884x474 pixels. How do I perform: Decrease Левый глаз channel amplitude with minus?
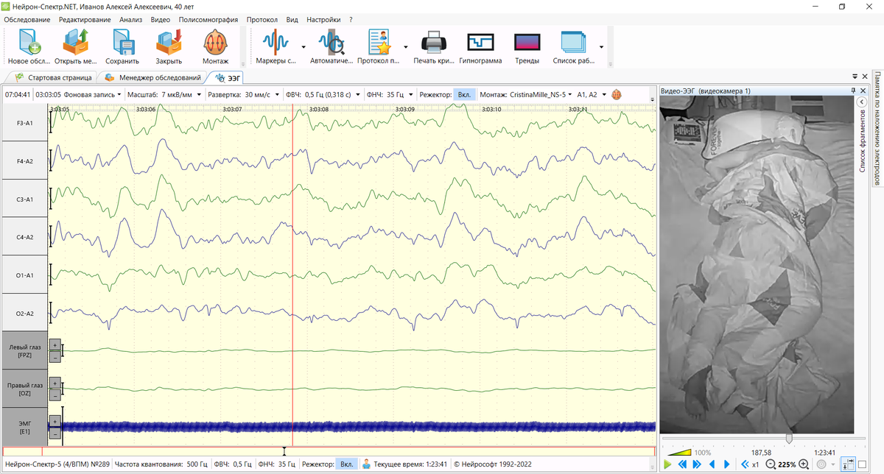55,357
